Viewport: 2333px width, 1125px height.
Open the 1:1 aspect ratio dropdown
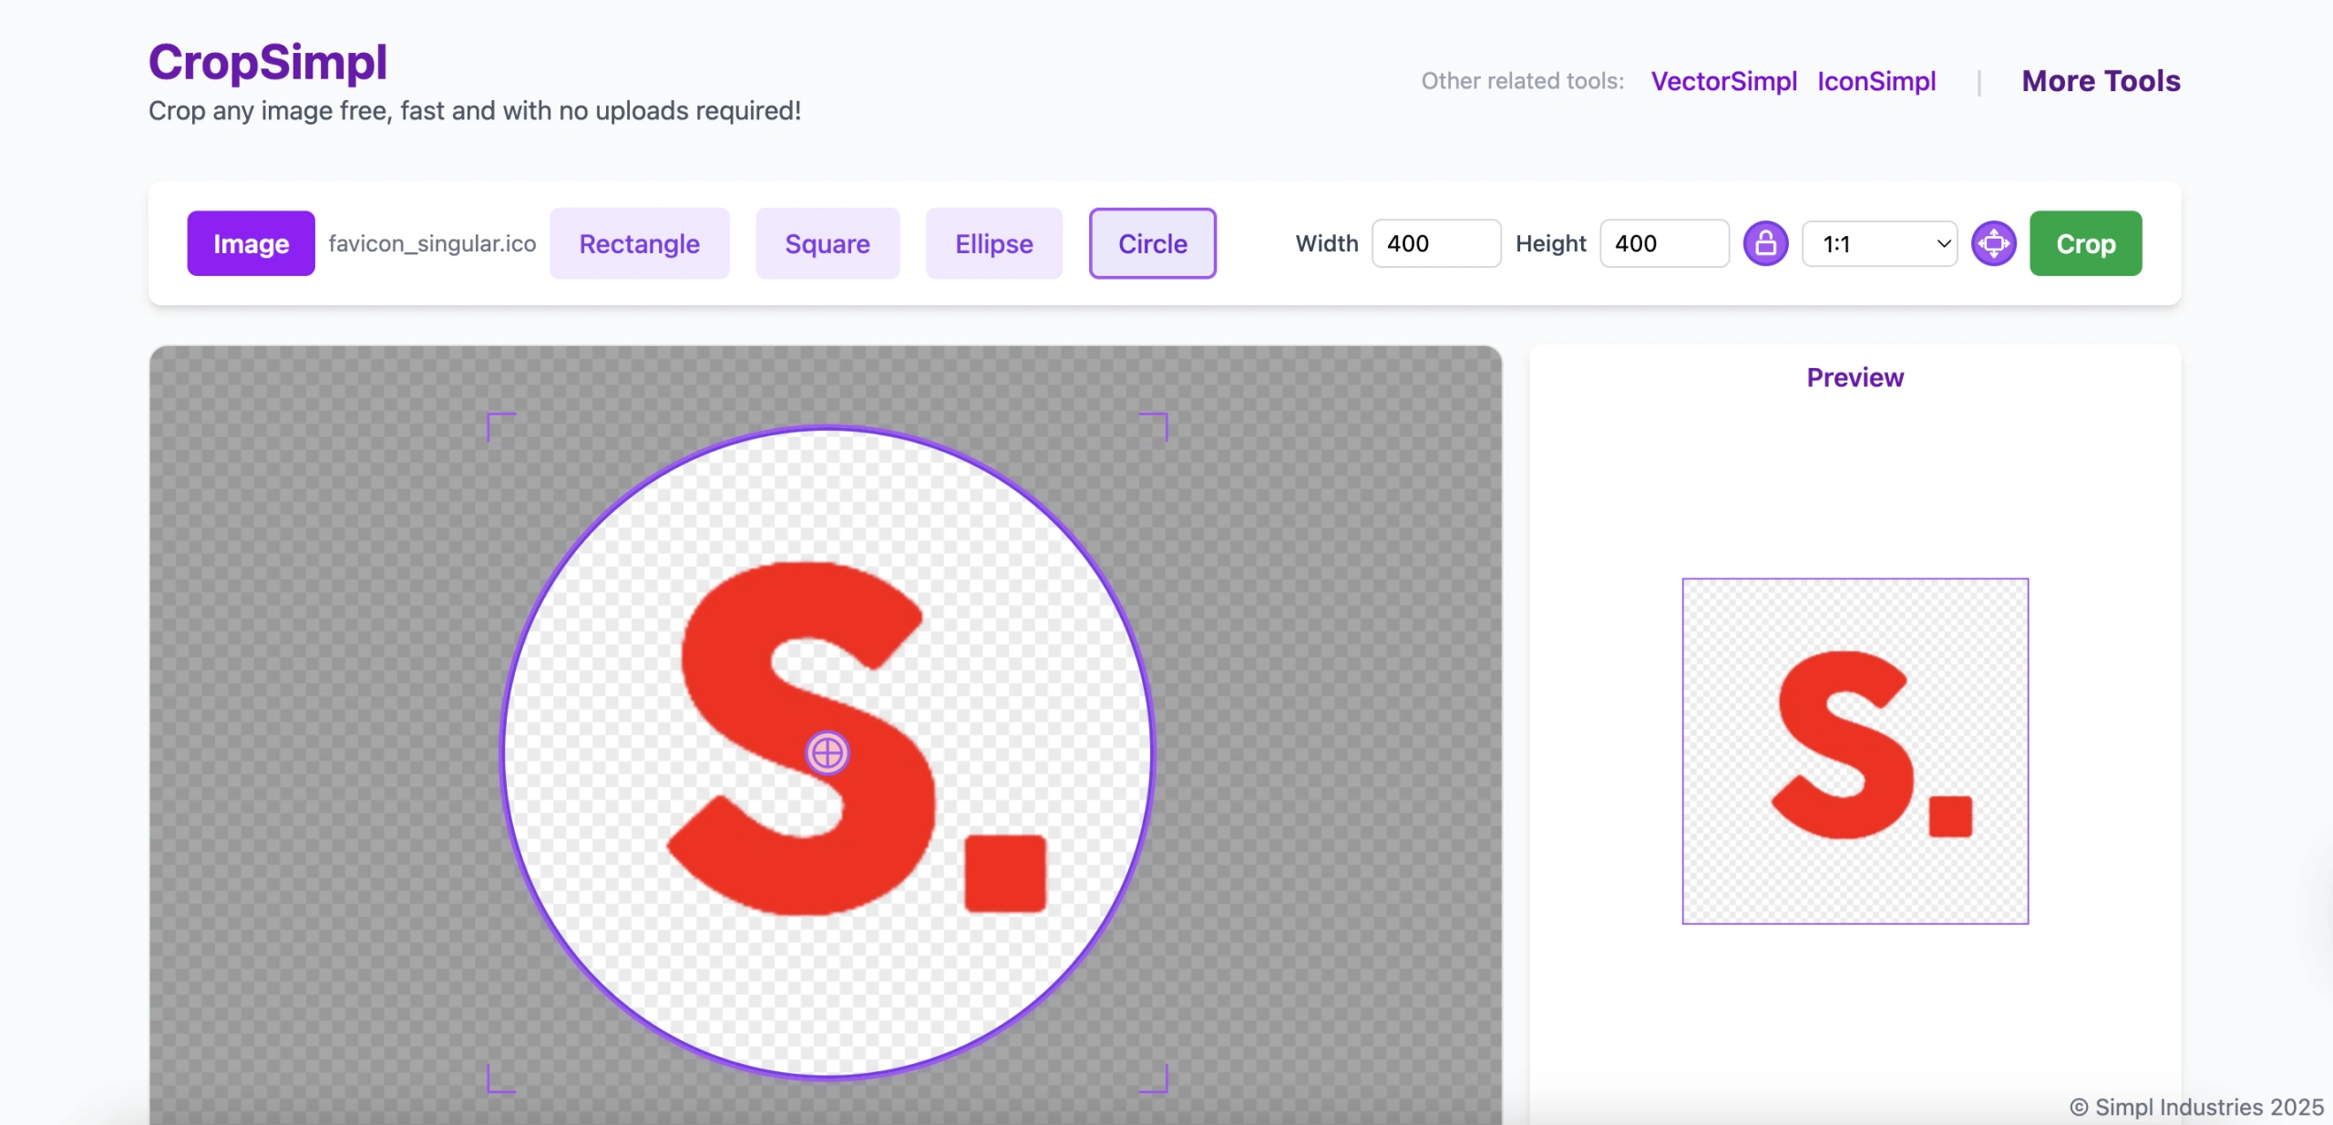coord(1879,244)
